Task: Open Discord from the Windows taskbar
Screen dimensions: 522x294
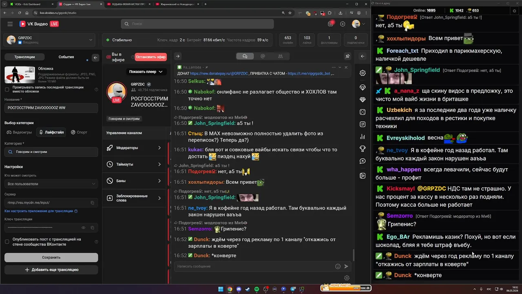Action: [x=239, y=289]
